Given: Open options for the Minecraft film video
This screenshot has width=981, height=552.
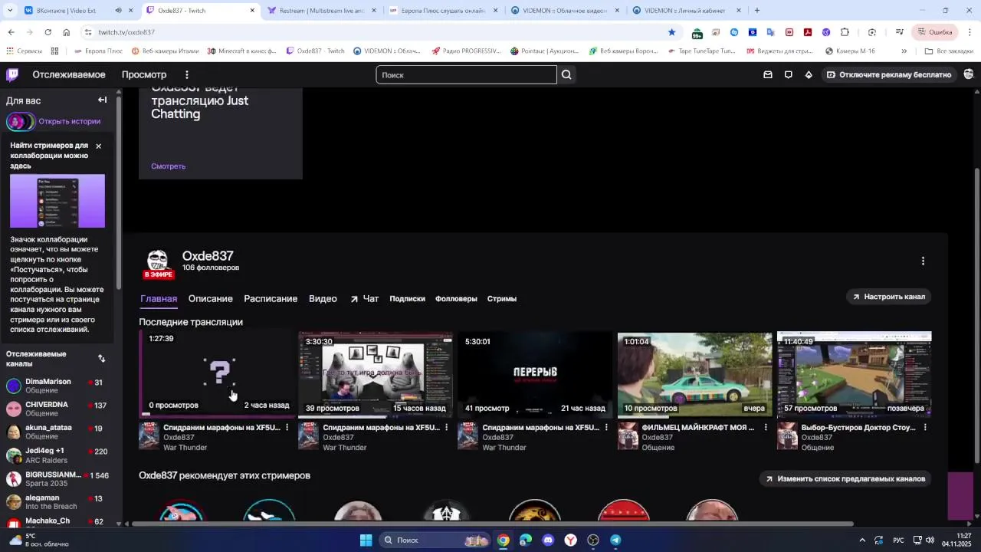Looking at the screenshot, I should (766, 427).
